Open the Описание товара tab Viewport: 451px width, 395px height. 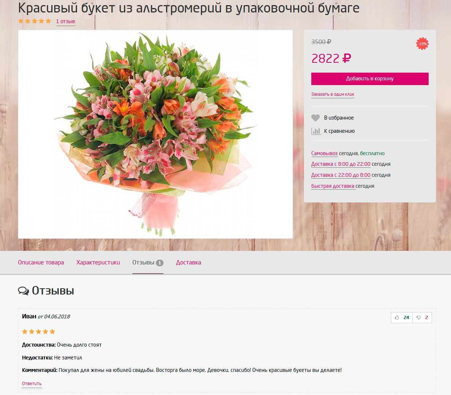coord(41,263)
